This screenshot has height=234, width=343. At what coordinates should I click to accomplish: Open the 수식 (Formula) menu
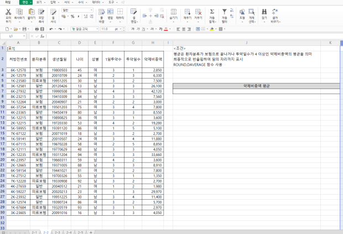click(82, 2)
